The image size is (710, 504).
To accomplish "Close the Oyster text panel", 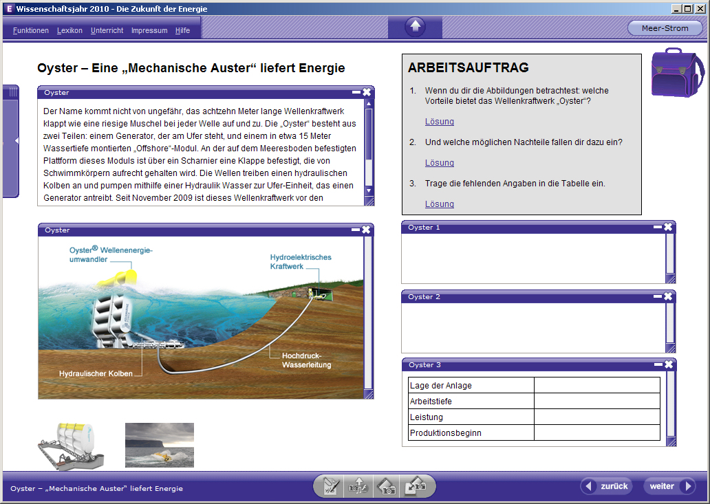I will tap(367, 92).
